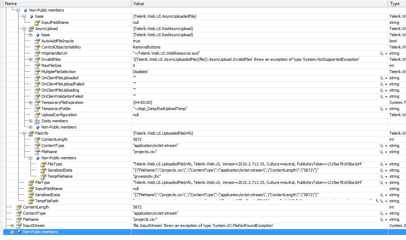The image size is (406, 240).
Task: Open visualizer dropdown arrow for TempFileName
Action: [x=386, y=177]
